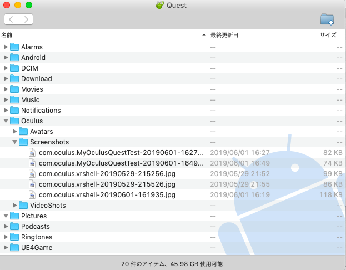Collapse the Screenshots folder disclosure triangle
This screenshot has height=270, width=346.
(14, 142)
